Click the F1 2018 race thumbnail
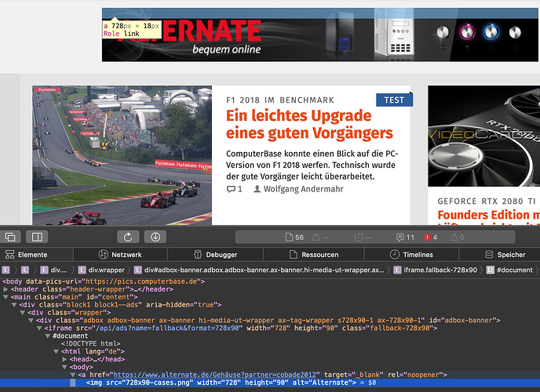The width and height of the screenshot is (540, 392). [122, 155]
